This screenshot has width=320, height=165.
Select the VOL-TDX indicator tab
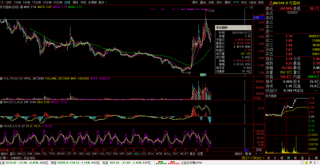(105, 154)
